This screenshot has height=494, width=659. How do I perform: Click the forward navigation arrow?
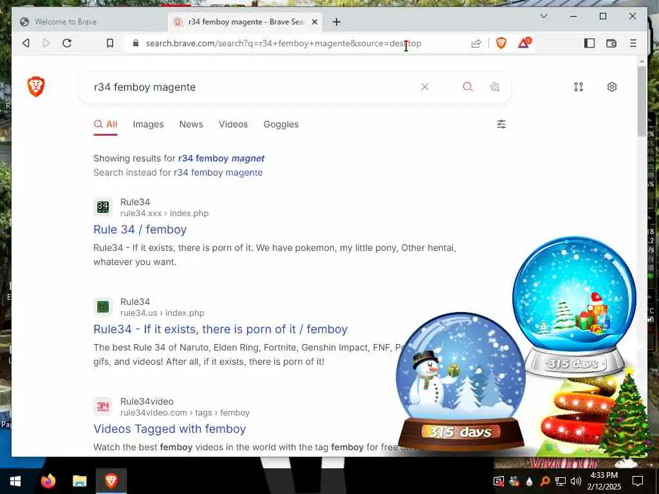(x=46, y=43)
